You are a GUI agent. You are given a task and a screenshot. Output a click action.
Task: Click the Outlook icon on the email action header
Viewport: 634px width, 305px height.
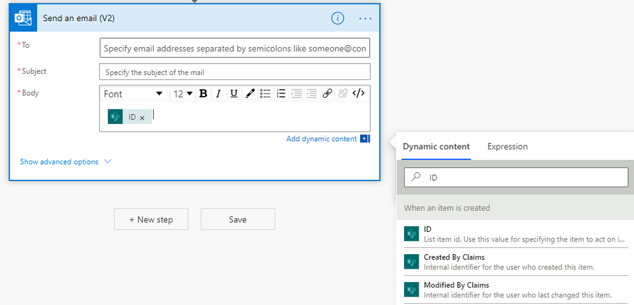click(x=23, y=18)
